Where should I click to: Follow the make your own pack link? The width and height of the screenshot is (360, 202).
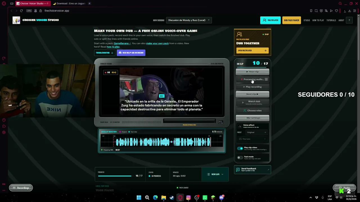tap(157, 43)
